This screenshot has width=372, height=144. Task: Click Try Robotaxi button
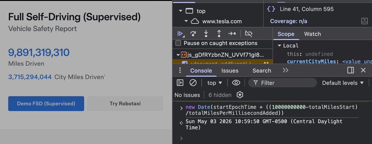pyautogui.click(x=125, y=103)
